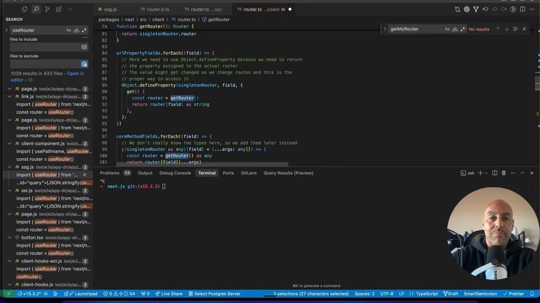The image size is (540, 303).
Task: Click the split terminal icon
Action: (x=495, y=173)
